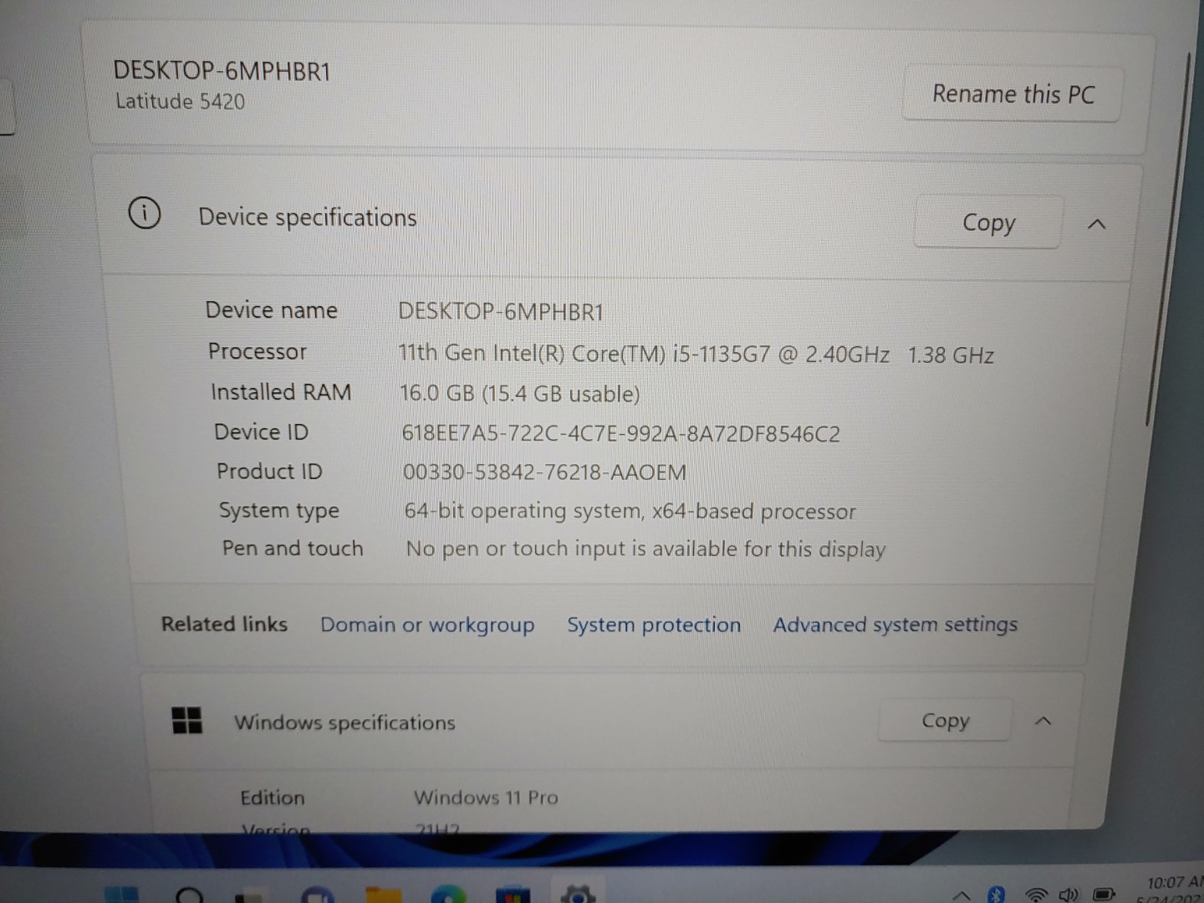Launch Microsoft Edge from the taskbar
Screen dimensions: 1204x903
[x=448, y=895]
